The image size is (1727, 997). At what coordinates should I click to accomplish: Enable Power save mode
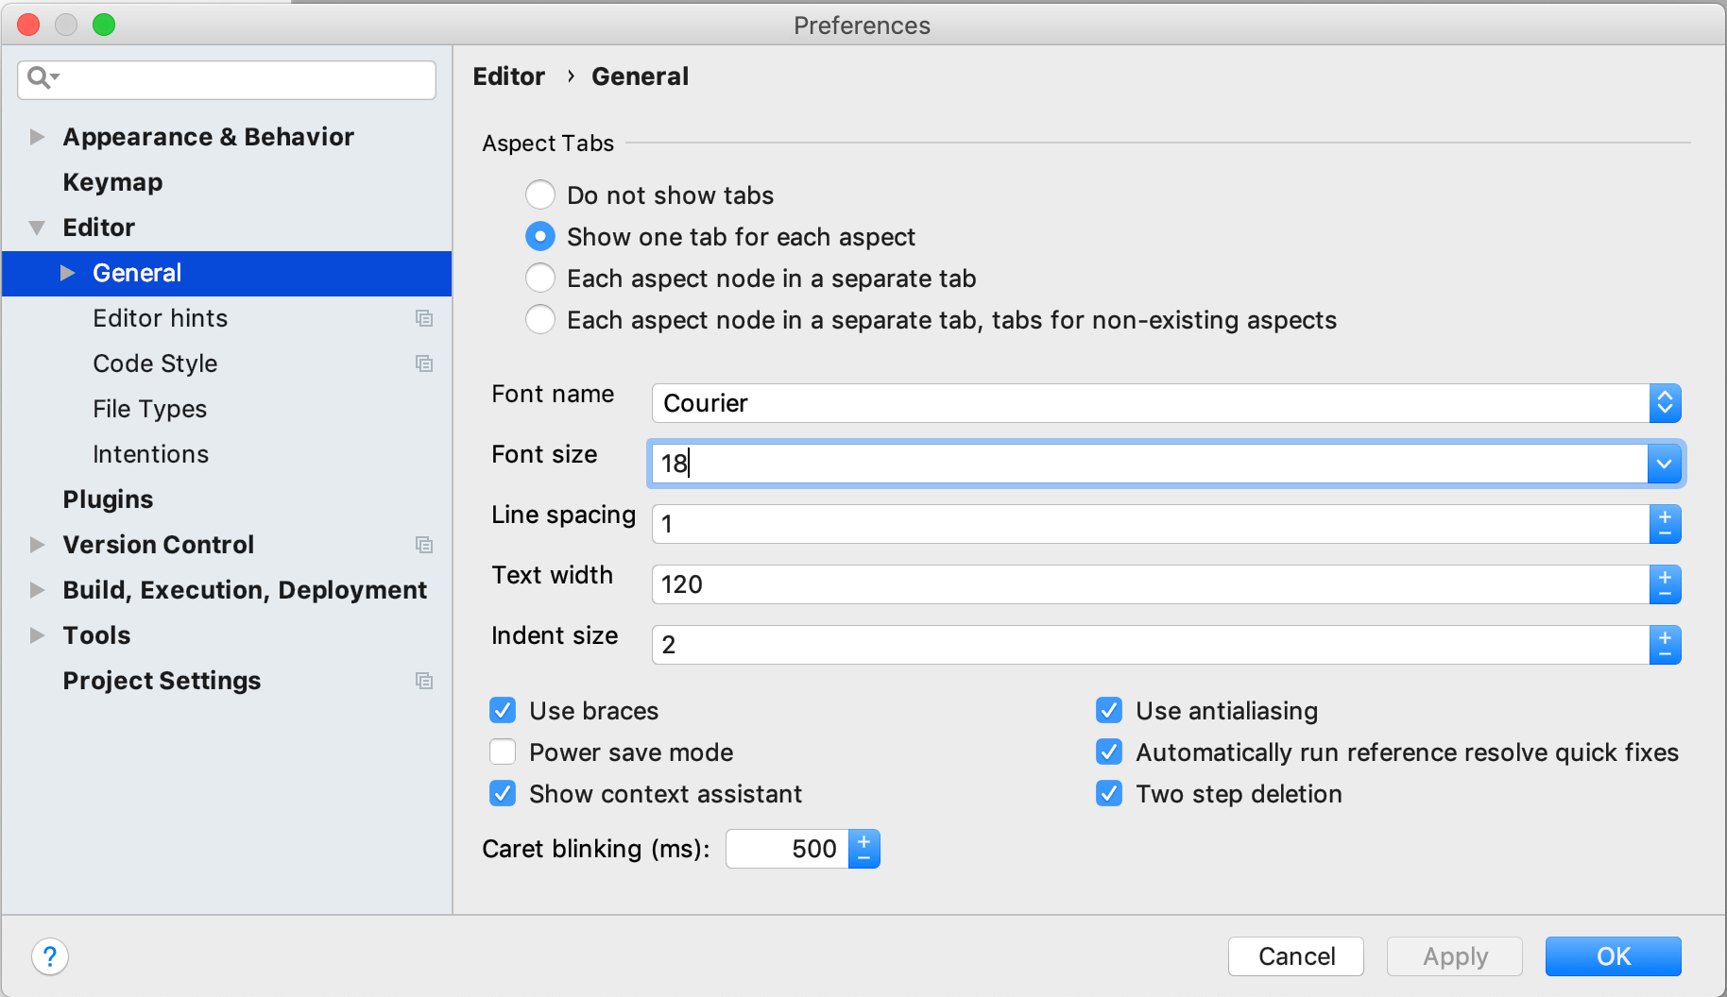click(503, 752)
